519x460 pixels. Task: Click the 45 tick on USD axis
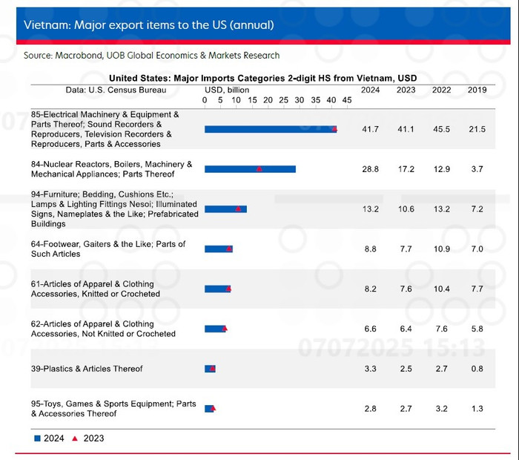point(346,100)
